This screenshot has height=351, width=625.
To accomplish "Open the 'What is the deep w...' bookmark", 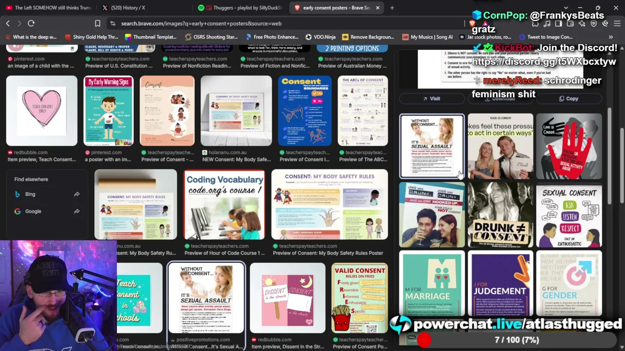I will [x=30, y=37].
